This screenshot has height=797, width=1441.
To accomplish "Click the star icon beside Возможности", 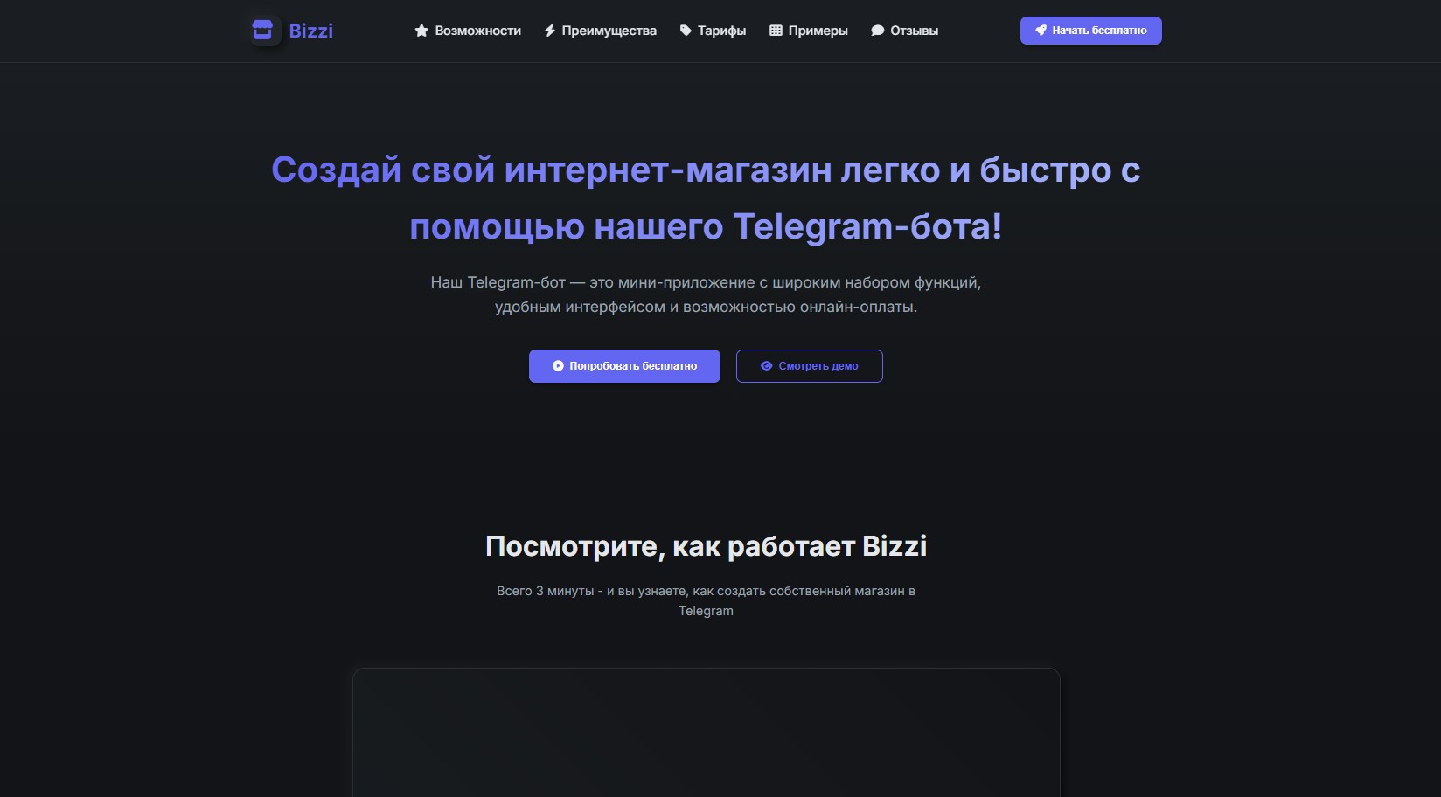I will click(x=421, y=31).
